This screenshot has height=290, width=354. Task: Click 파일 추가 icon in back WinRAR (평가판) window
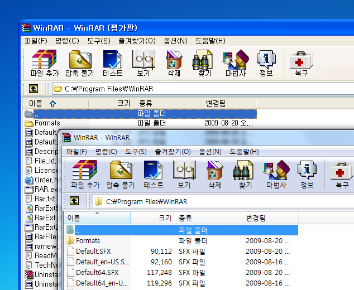(x=44, y=59)
